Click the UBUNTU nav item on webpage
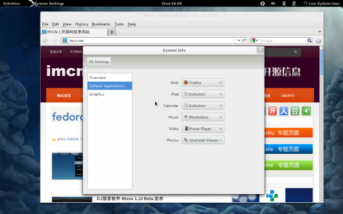The height and width of the screenshot is (214, 343). click(x=288, y=96)
